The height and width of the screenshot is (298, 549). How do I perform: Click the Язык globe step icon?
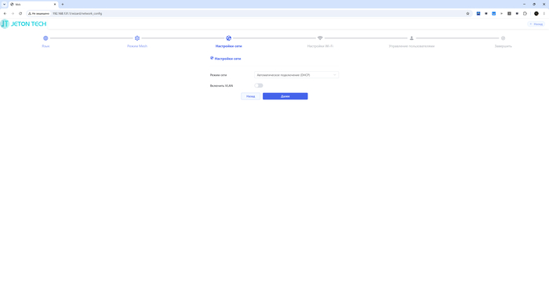[45, 38]
